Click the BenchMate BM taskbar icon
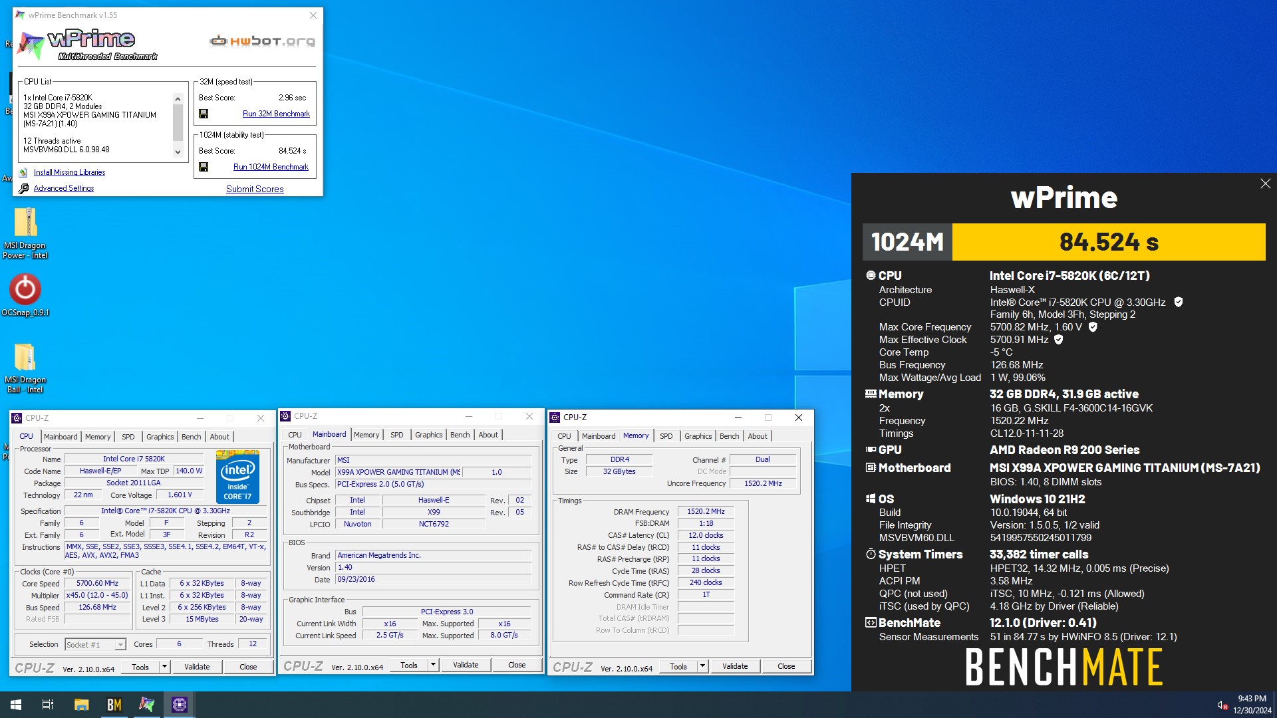1277x718 pixels. point(114,705)
